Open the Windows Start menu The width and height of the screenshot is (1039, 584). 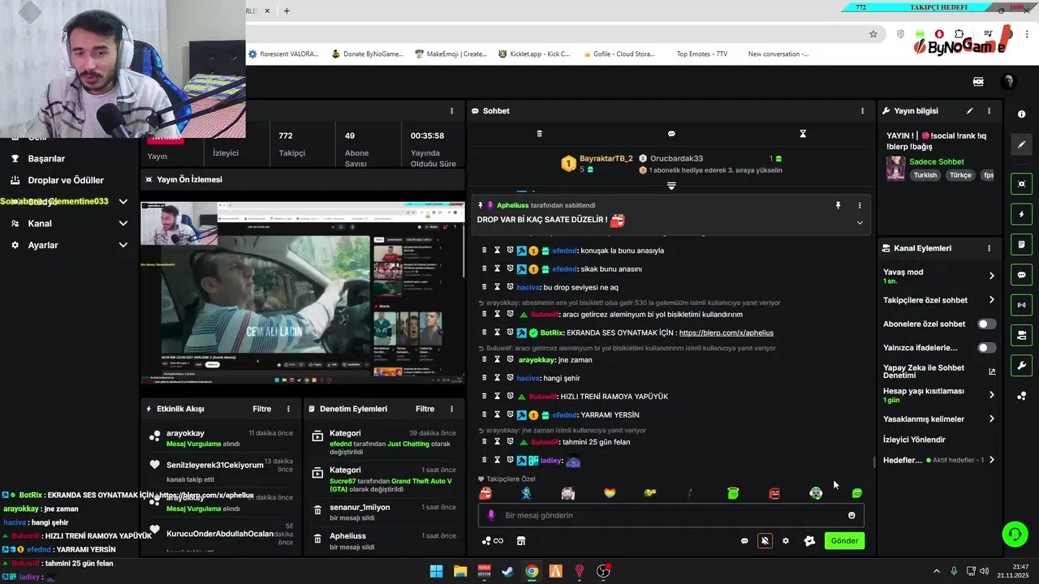(436, 571)
